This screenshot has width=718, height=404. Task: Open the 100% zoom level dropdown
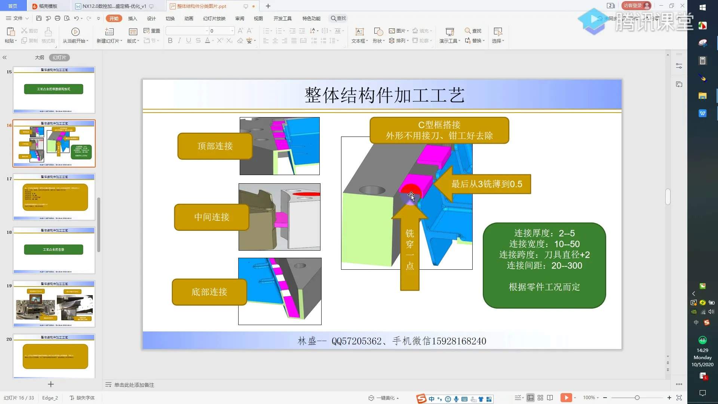[x=591, y=398]
